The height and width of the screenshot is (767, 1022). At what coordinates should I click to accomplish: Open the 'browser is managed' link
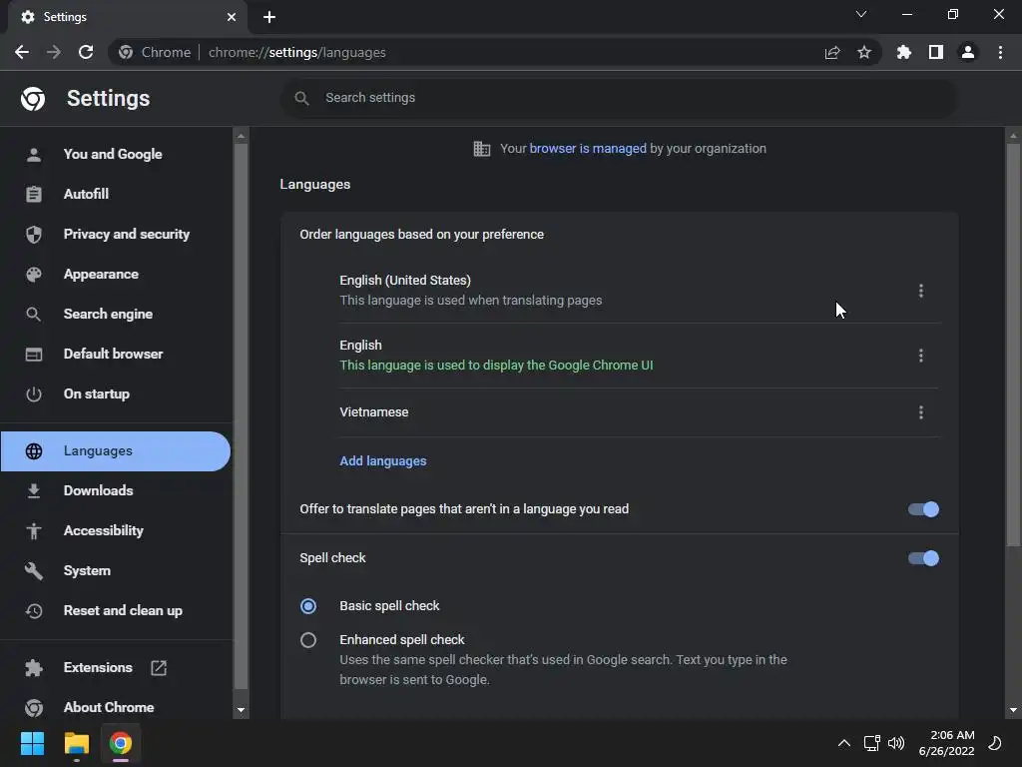click(x=587, y=149)
